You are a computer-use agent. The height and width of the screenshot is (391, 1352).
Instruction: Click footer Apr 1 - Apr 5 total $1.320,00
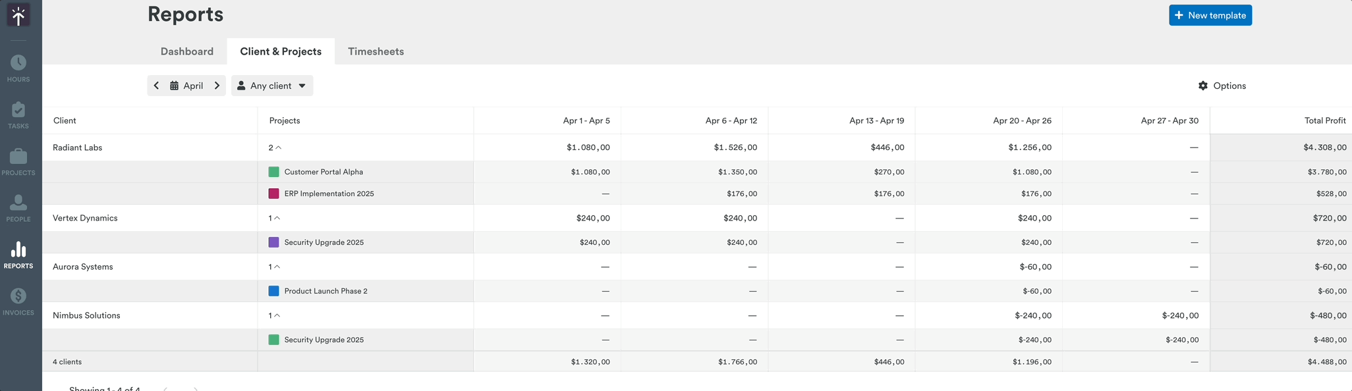(590, 362)
